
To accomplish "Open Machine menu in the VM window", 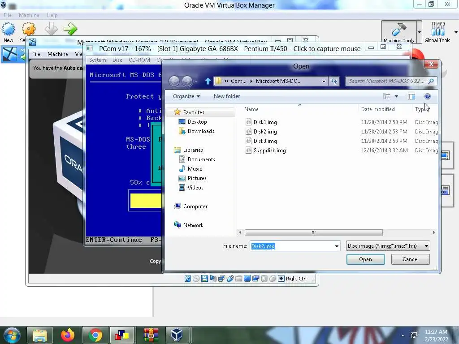I will 58,54.
